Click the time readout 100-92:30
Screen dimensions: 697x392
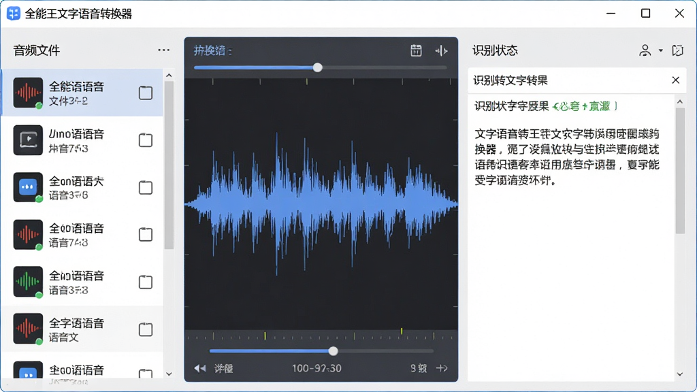(317, 368)
